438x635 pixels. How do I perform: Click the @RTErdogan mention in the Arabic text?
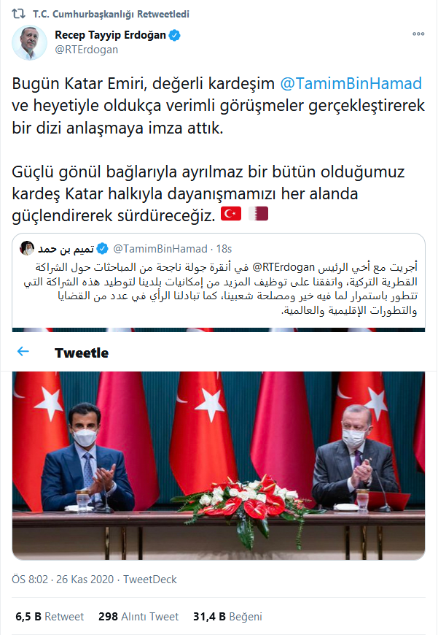tap(283, 267)
